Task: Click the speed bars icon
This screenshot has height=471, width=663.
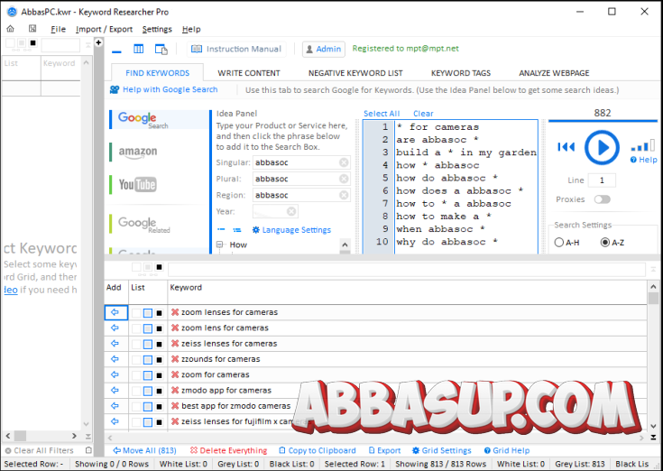Action: [642, 145]
